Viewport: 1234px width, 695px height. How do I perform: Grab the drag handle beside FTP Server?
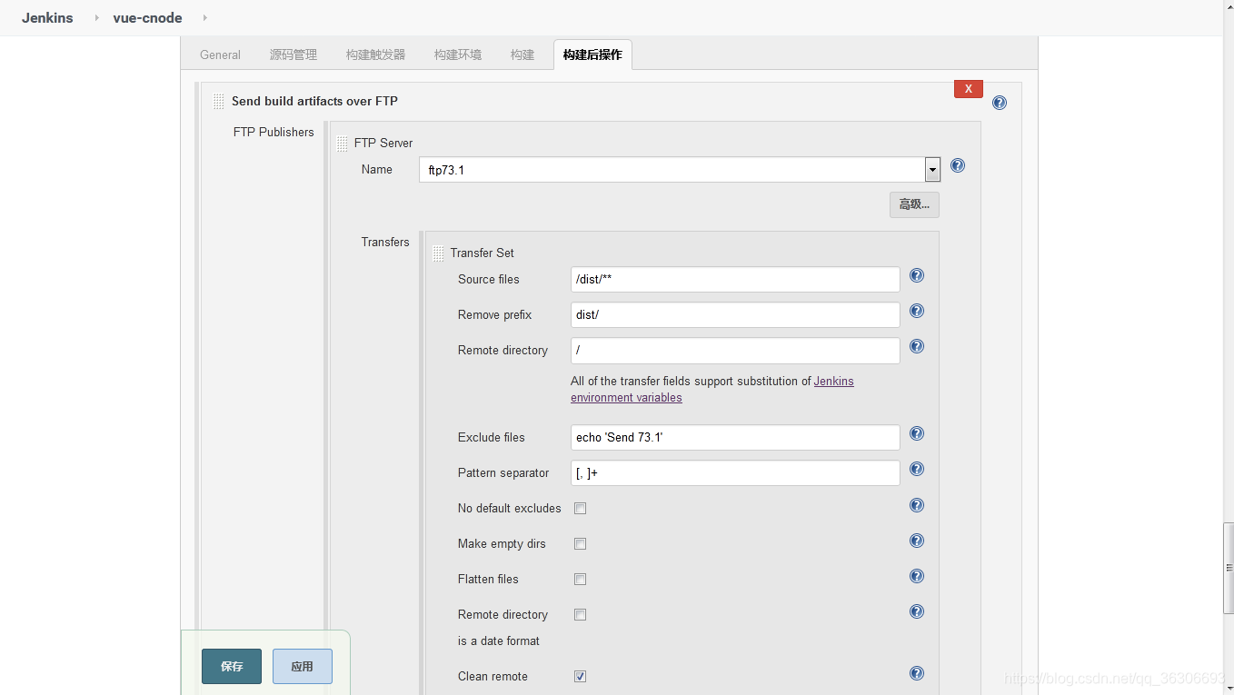[342, 144]
